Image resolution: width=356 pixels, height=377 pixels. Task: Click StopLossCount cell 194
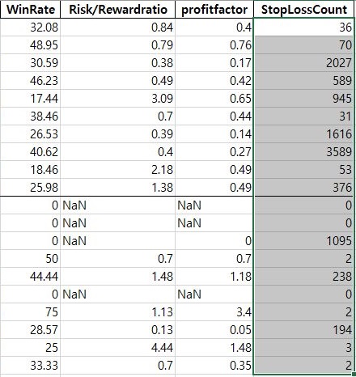coord(303,330)
